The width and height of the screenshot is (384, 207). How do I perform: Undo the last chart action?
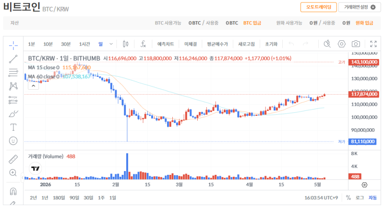(291, 44)
